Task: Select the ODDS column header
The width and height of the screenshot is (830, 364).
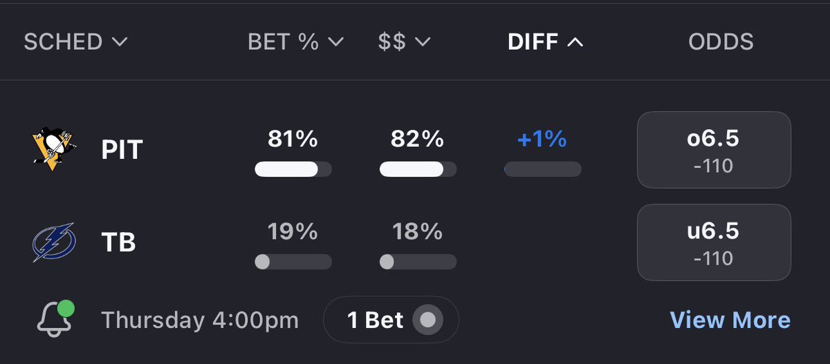Action: point(721,42)
